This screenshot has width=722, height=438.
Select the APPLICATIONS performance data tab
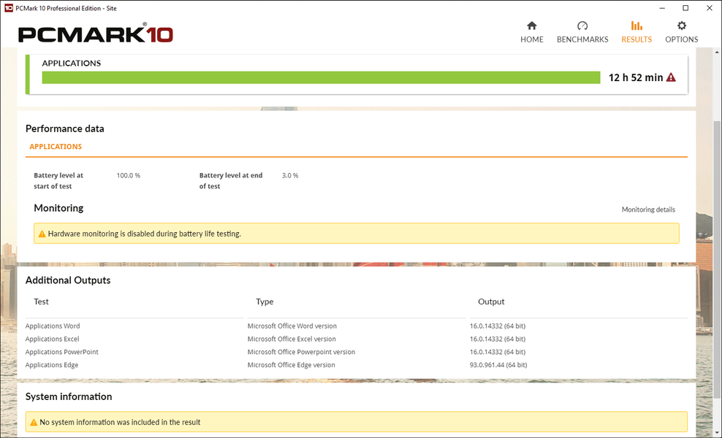click(56, 146)
